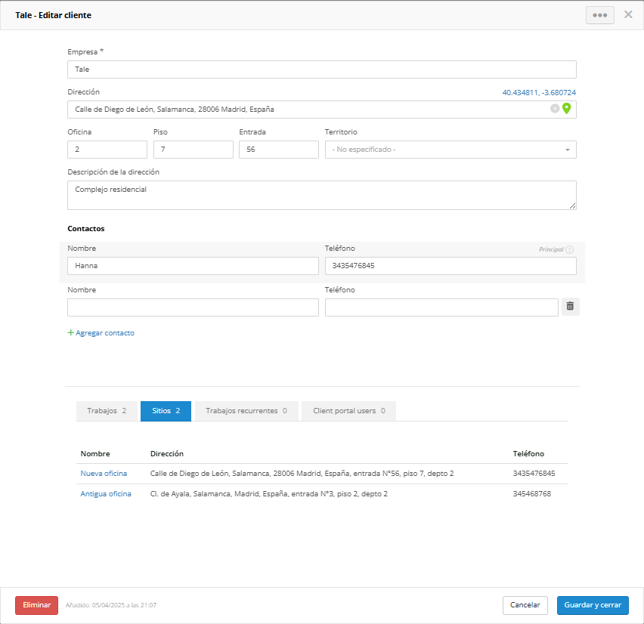Screen dimensions: 644x624
Task: Open the Antigua oficina site link
Action: [x=106, y=494]
